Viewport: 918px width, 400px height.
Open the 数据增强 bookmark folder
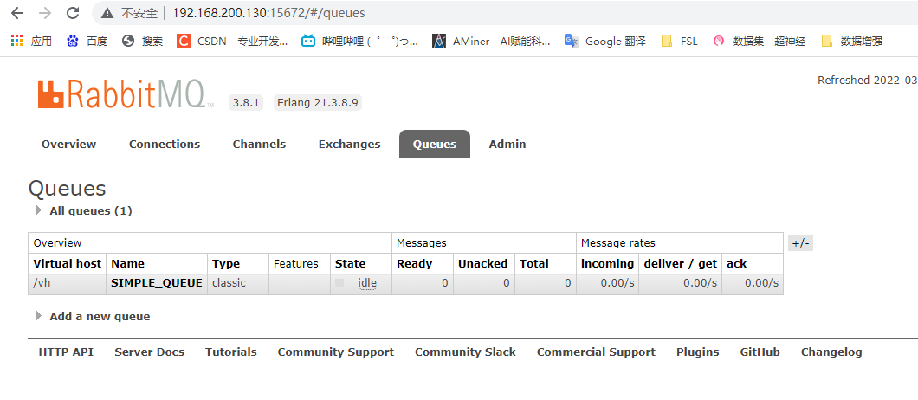click(x=852, y=41)
